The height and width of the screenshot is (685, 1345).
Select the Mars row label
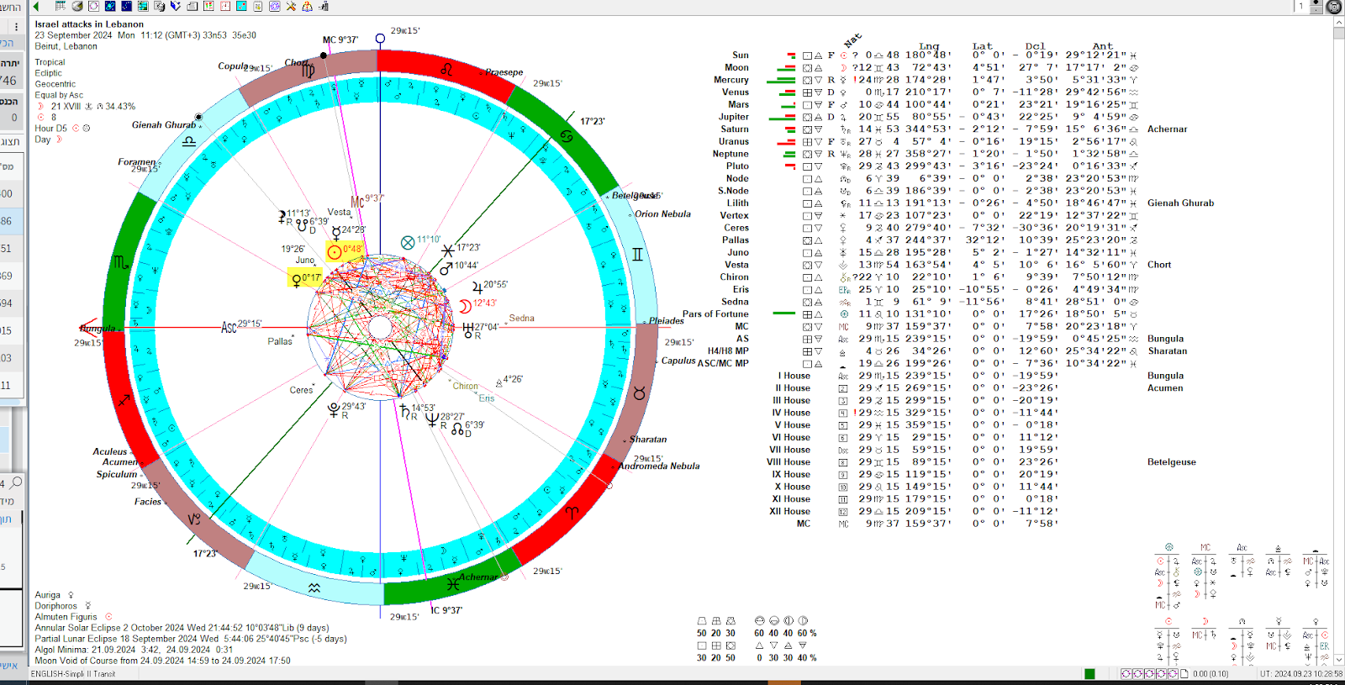pyautogui.click(x=738, y=105)
